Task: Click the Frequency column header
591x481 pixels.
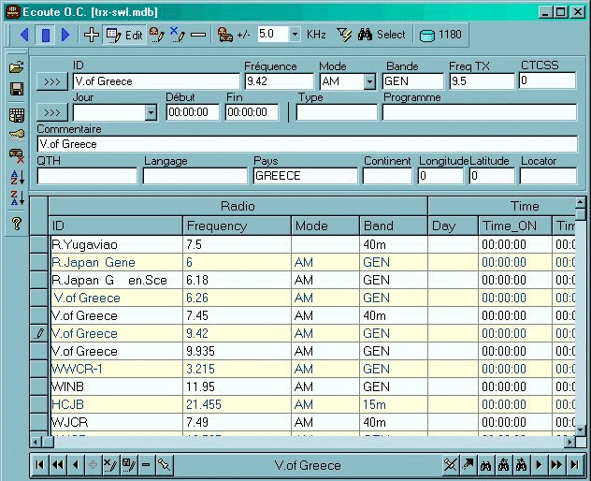Action: [237, 226]
